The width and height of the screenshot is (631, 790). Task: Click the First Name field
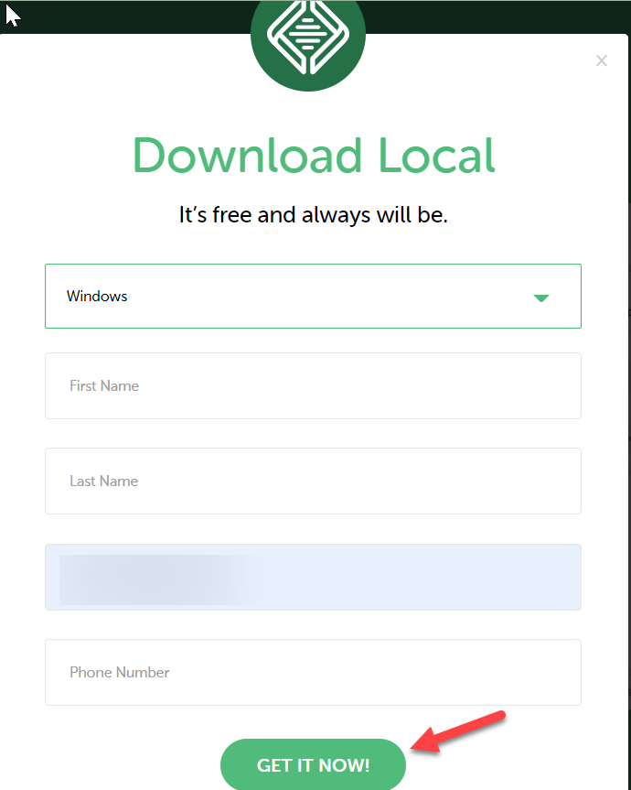(313, 386)
